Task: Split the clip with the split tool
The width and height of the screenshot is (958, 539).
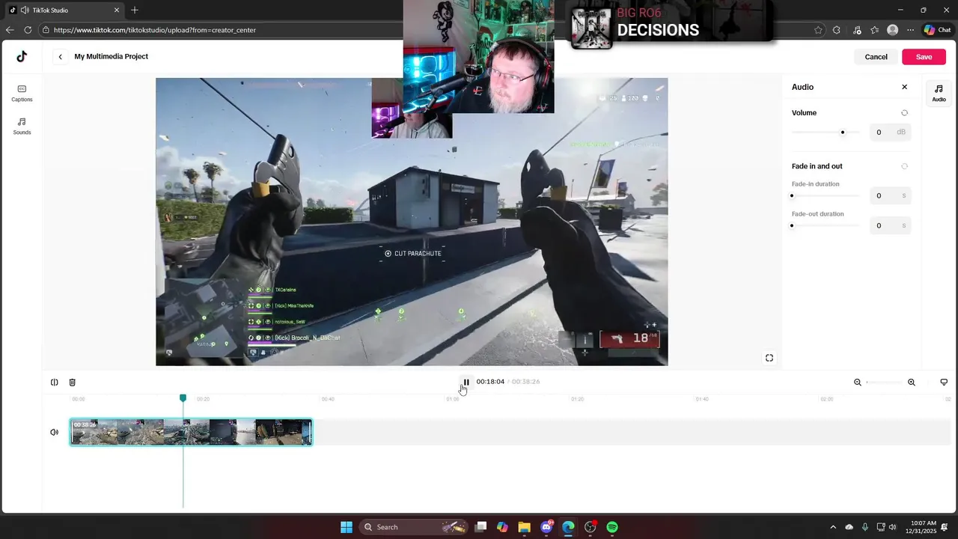Action: pos(54,383)
